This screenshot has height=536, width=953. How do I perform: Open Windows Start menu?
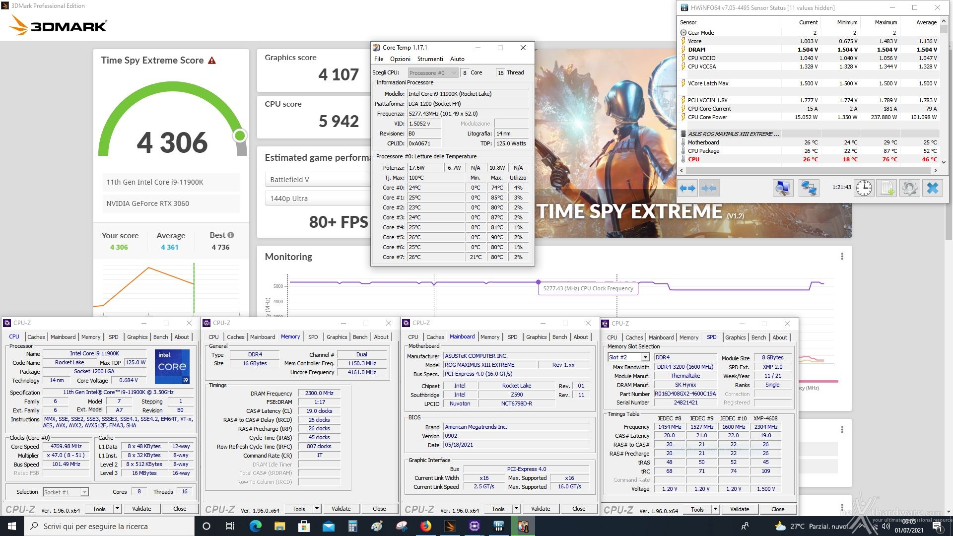click(x=12, y=526)
